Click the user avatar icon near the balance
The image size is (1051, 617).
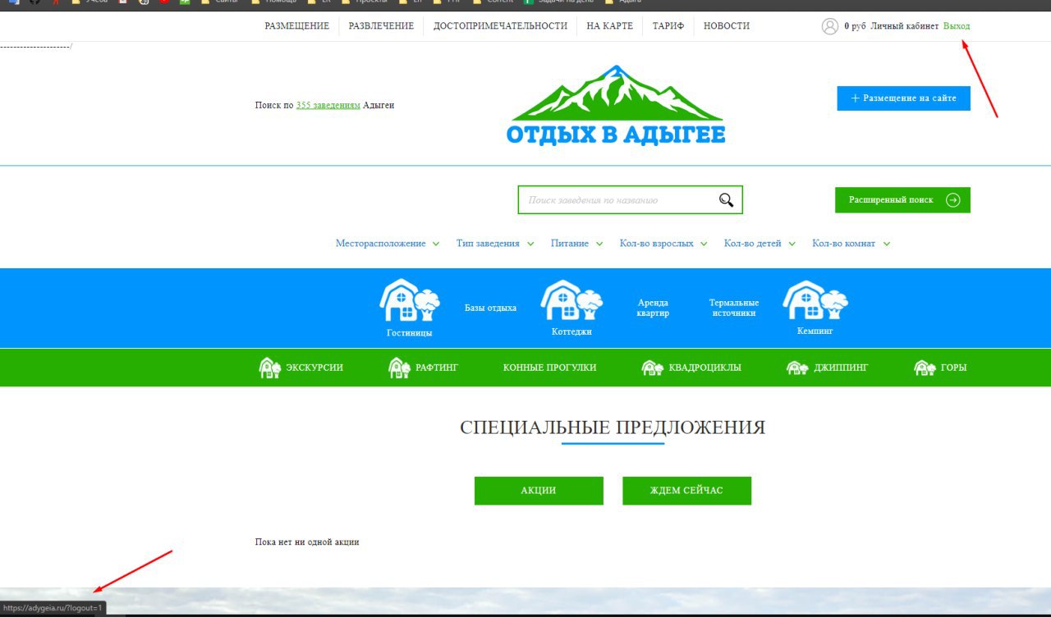click(829, 26)
